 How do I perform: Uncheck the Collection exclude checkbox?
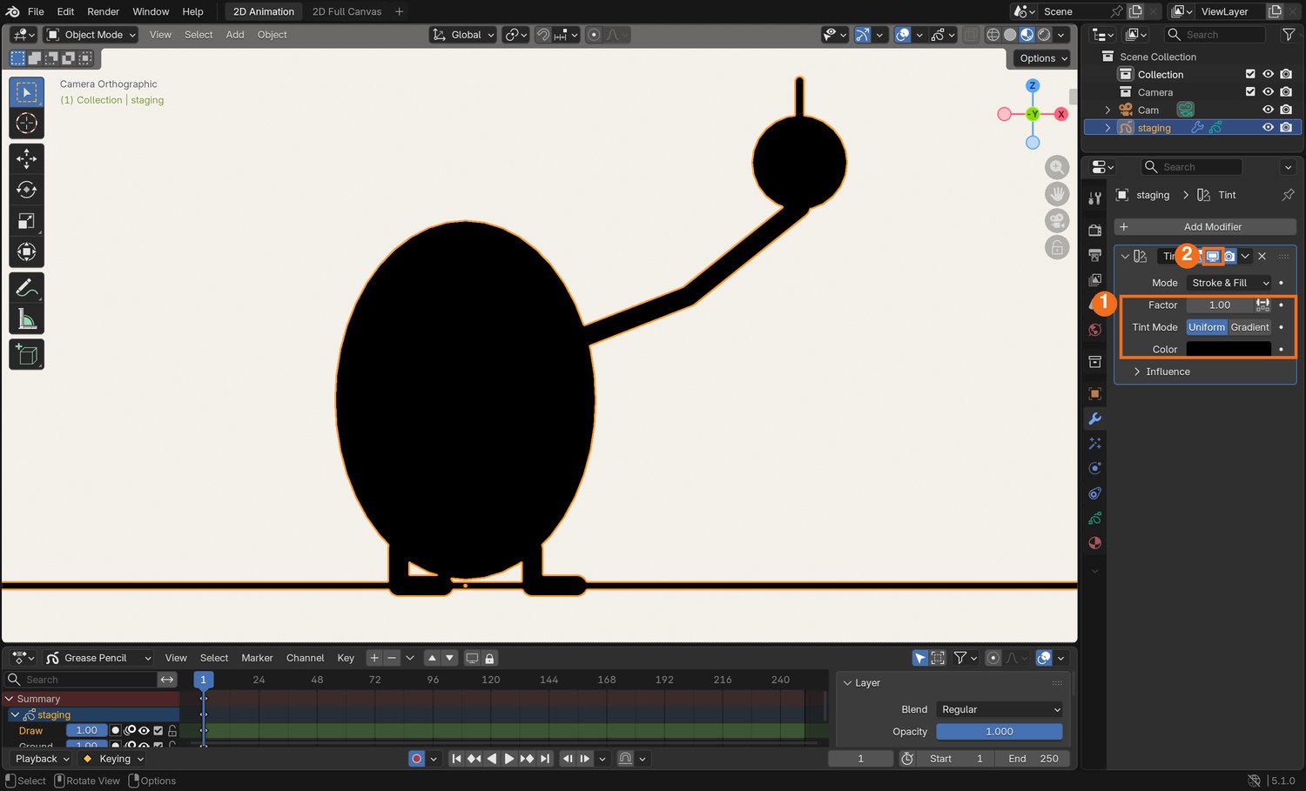[1250, 74]
